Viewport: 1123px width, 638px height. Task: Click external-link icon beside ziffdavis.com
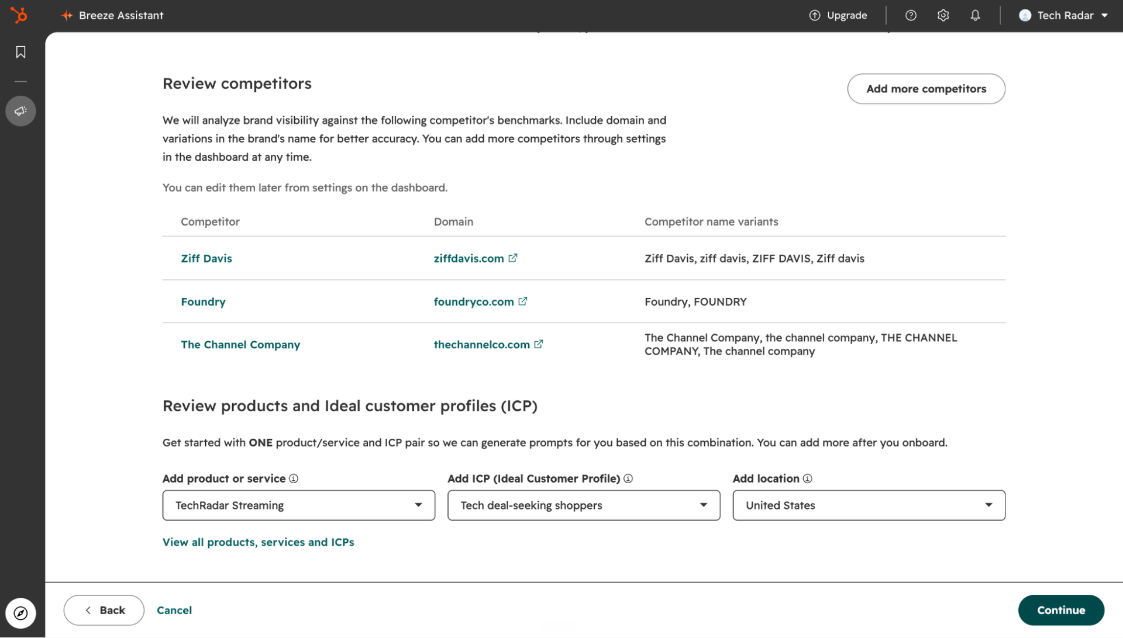[513, 258]
